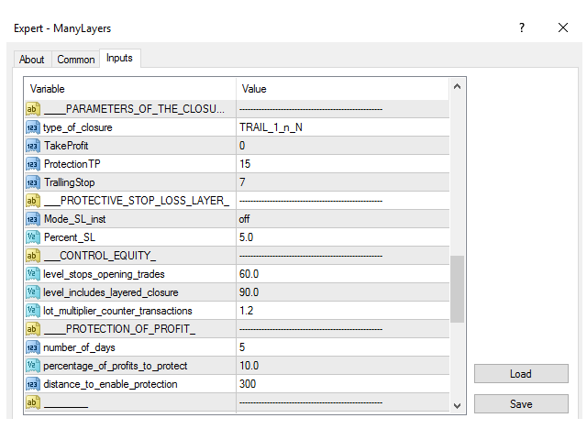Click the string icon beside CONTROL_EQUITY
Image resolution: width=587 pixels, height=440 pixels.
(33, 256)
